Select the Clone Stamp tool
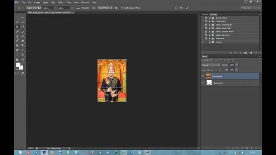The image size is (276, 155). (17, 36)
